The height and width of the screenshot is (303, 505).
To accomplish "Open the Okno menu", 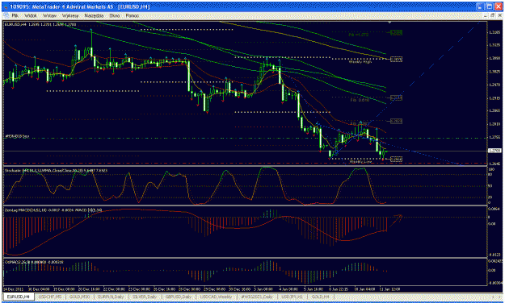I will 115,15.
